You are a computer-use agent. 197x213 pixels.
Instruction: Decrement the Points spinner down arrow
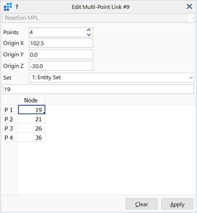(x=89, y=35)
